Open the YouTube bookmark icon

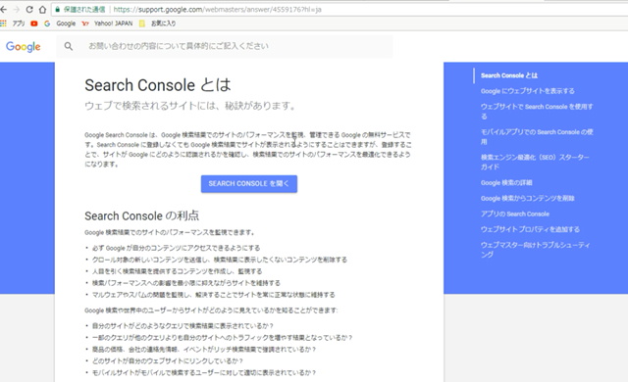34,24
